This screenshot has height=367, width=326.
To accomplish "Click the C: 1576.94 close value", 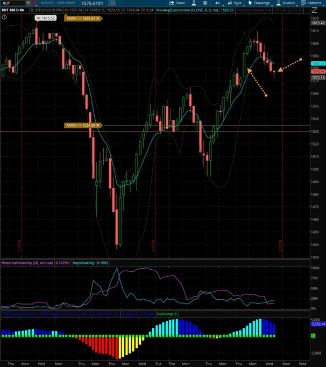I will pyautogui.click(x=131, y=10).
